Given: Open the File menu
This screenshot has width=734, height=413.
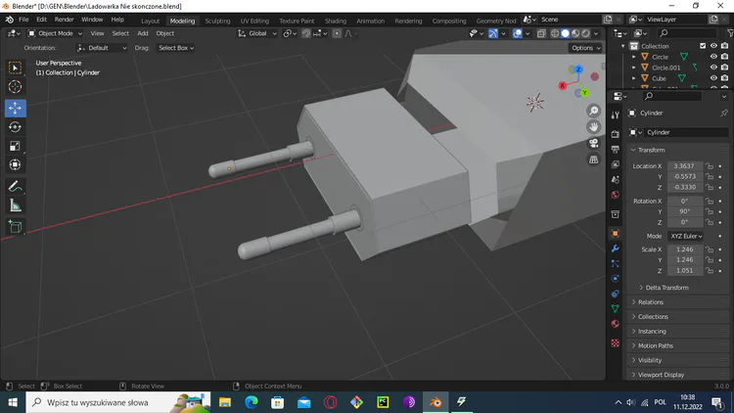Looking at the screenshot, I should (x=23, y=20).
